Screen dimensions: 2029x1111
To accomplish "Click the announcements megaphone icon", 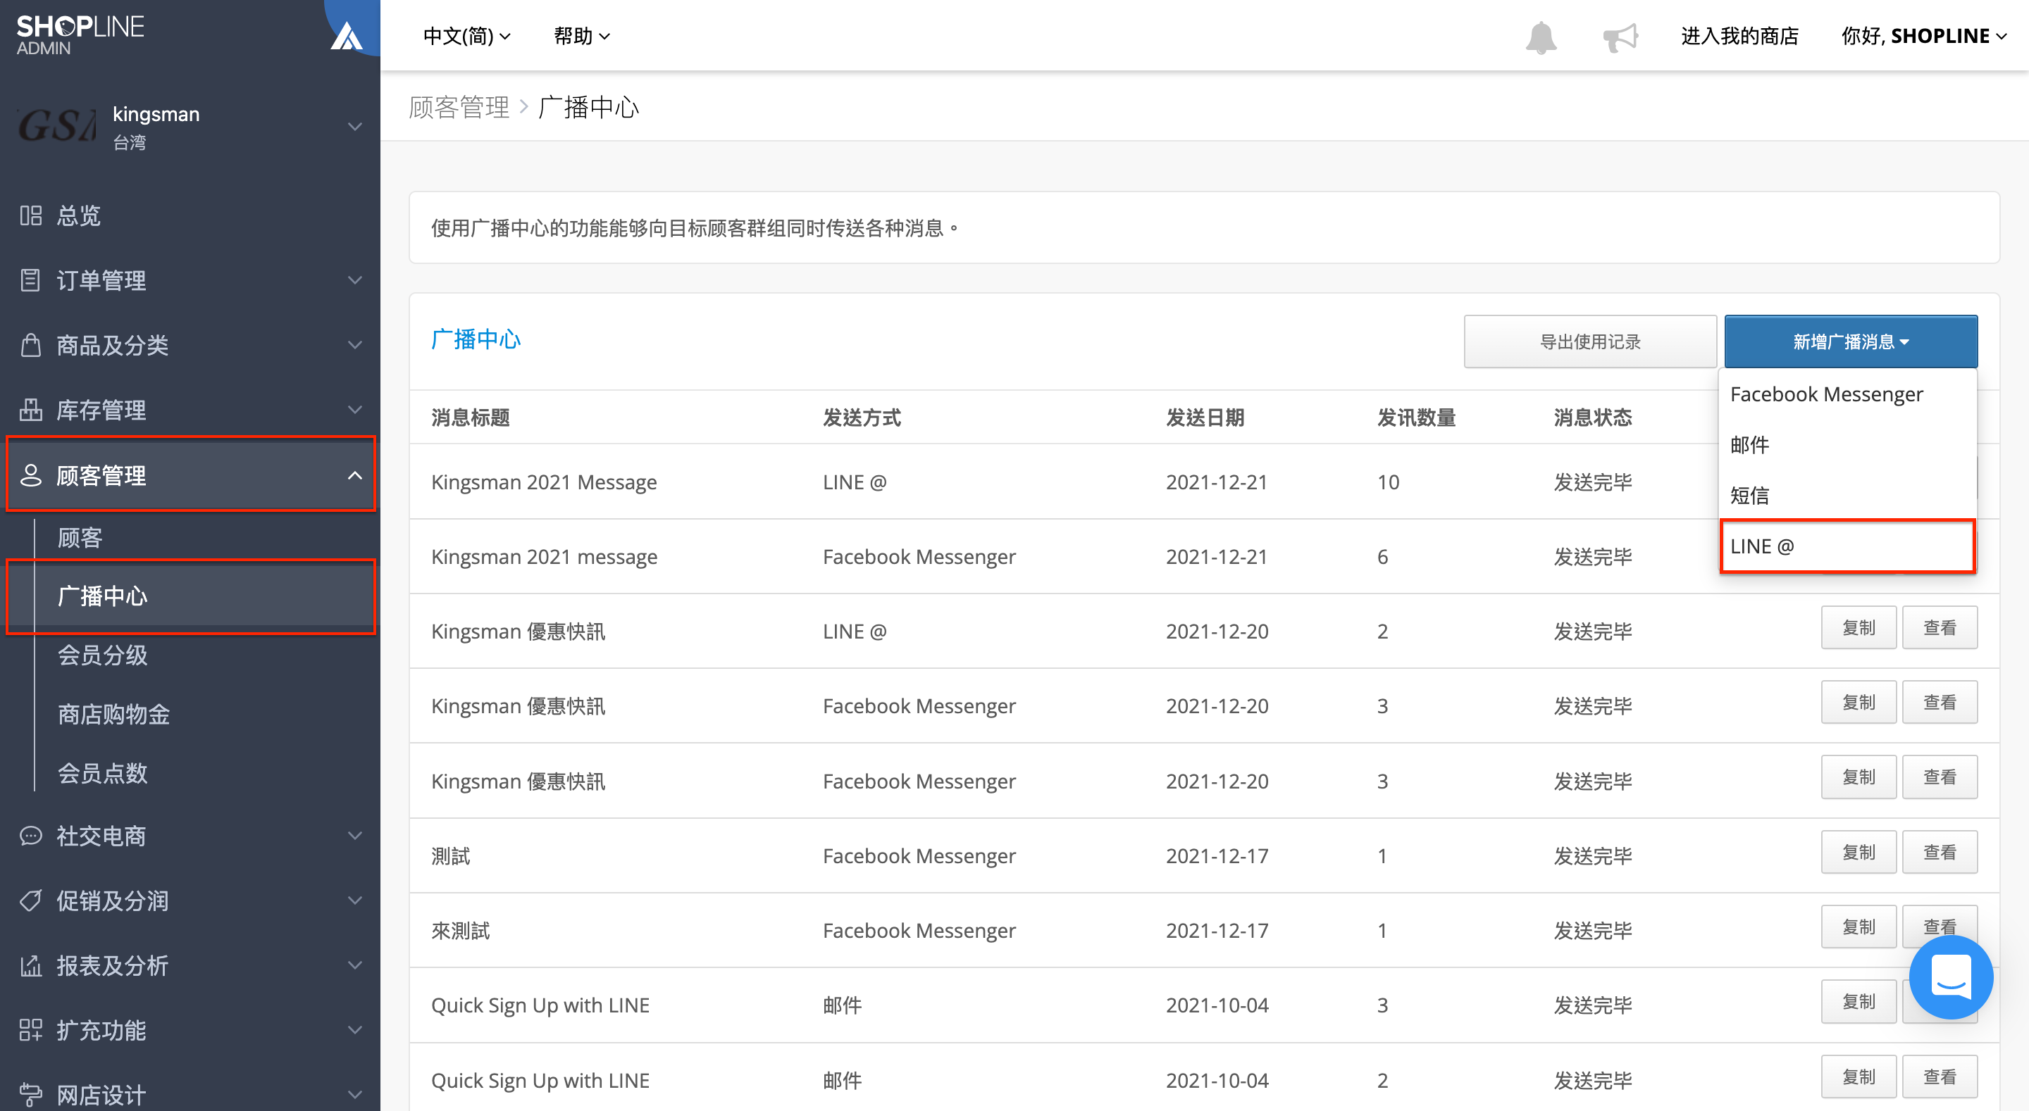I will (x=1620, y=35).
